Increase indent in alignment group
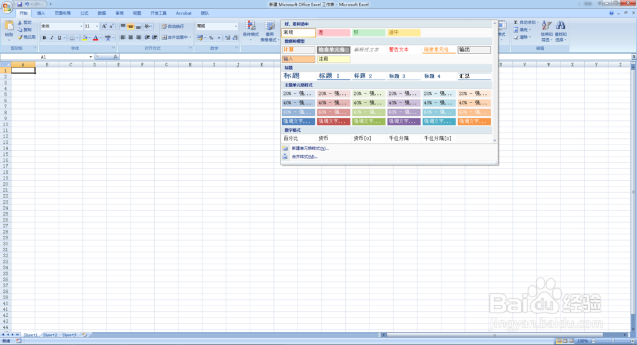 pyautogui.click(x=154, y=38)
